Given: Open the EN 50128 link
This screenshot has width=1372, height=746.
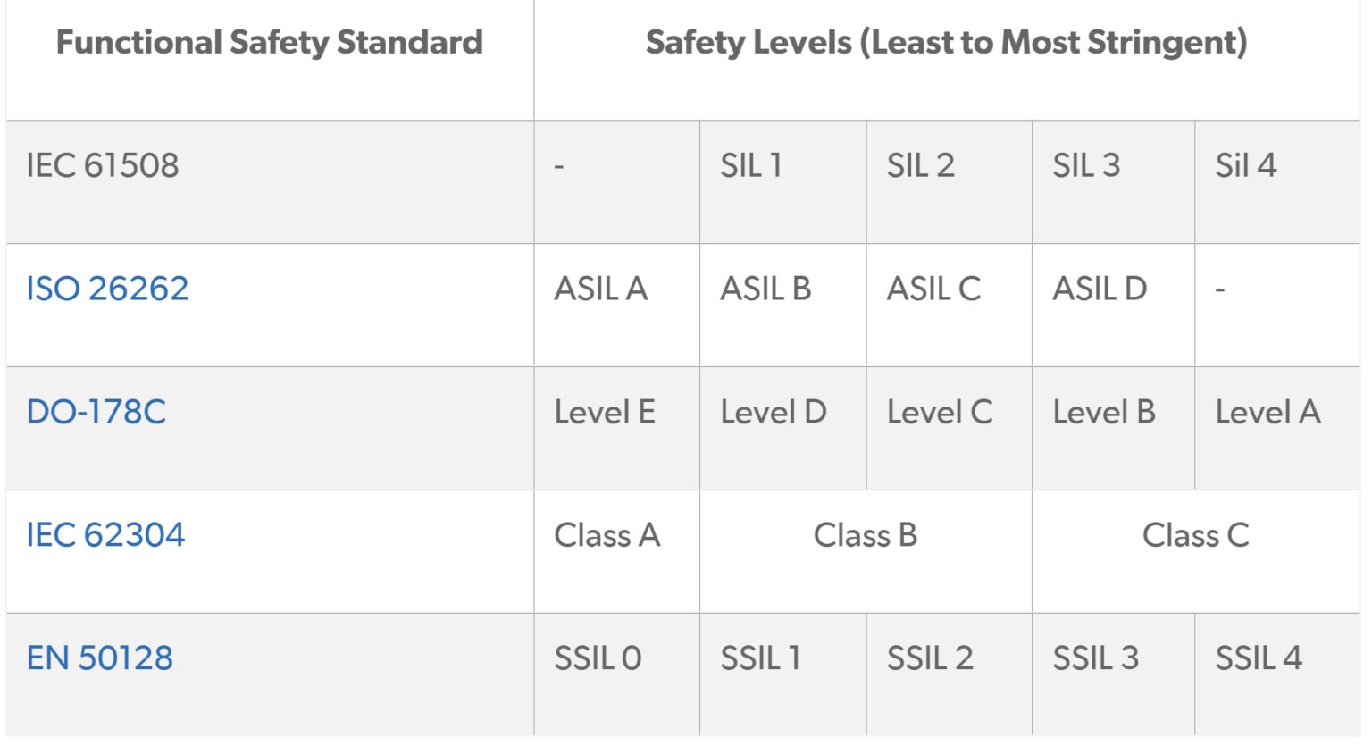Looking at the screenshot, I should click(99, 658).
